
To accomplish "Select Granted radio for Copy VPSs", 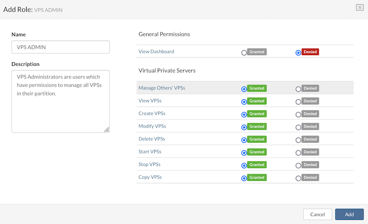I will [244, 178].
